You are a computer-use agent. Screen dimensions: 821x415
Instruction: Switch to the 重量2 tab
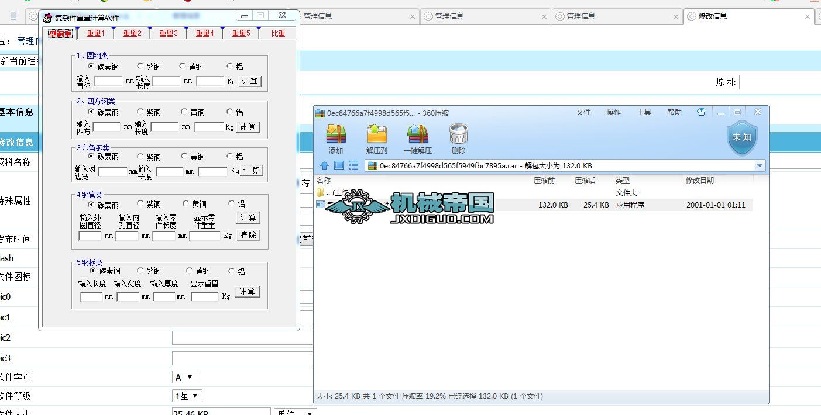coord(132,33)
